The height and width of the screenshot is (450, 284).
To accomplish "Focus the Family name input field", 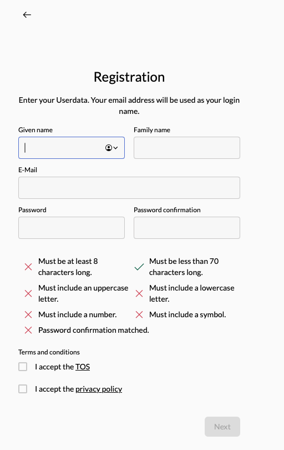I will pos(187,148).
